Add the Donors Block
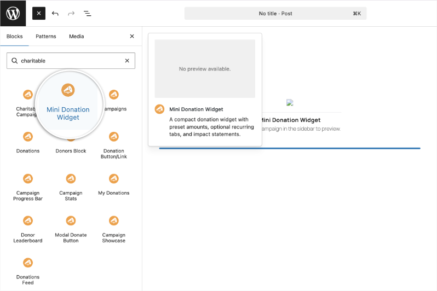437x291 pixels. pos(71,142)
